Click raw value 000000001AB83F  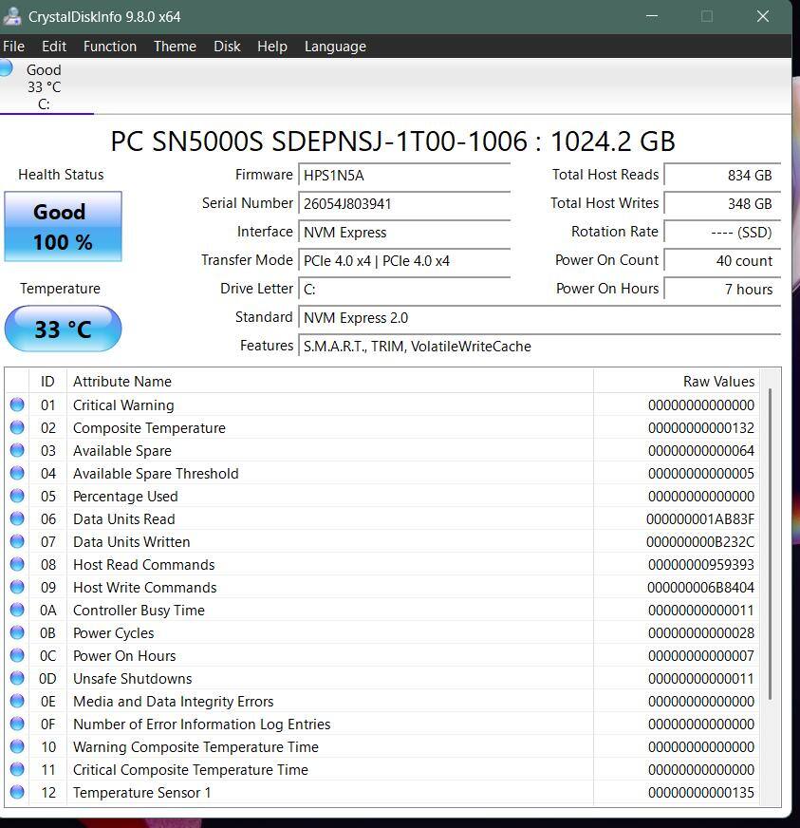pos(700,519)
